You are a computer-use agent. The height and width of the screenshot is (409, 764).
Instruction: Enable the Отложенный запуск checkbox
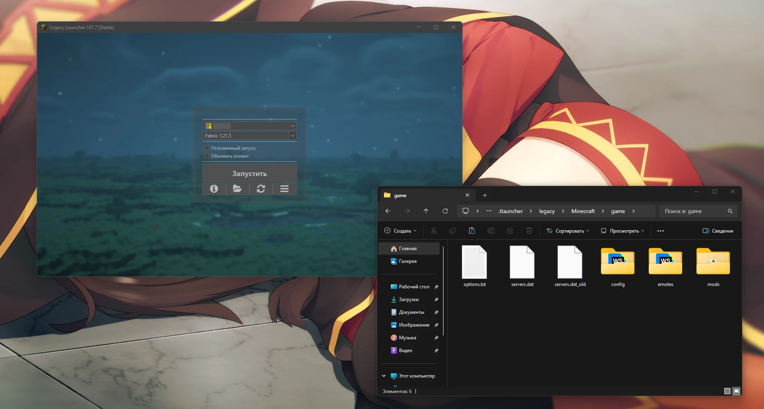click(x=207, y=148)
